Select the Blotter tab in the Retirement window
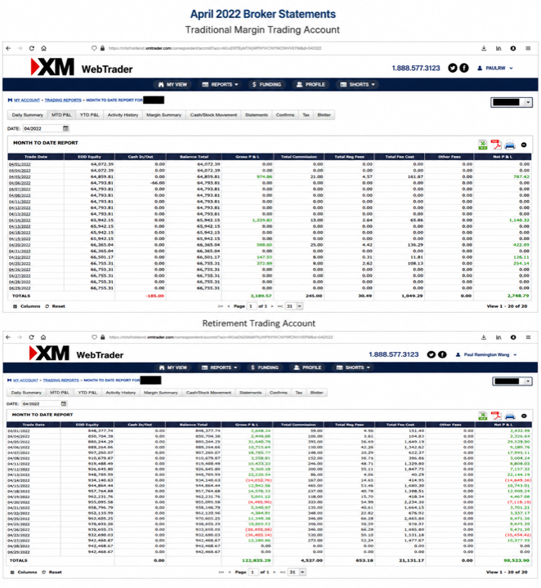The height and width of the screenshot is (588, 541). [316, 393]
